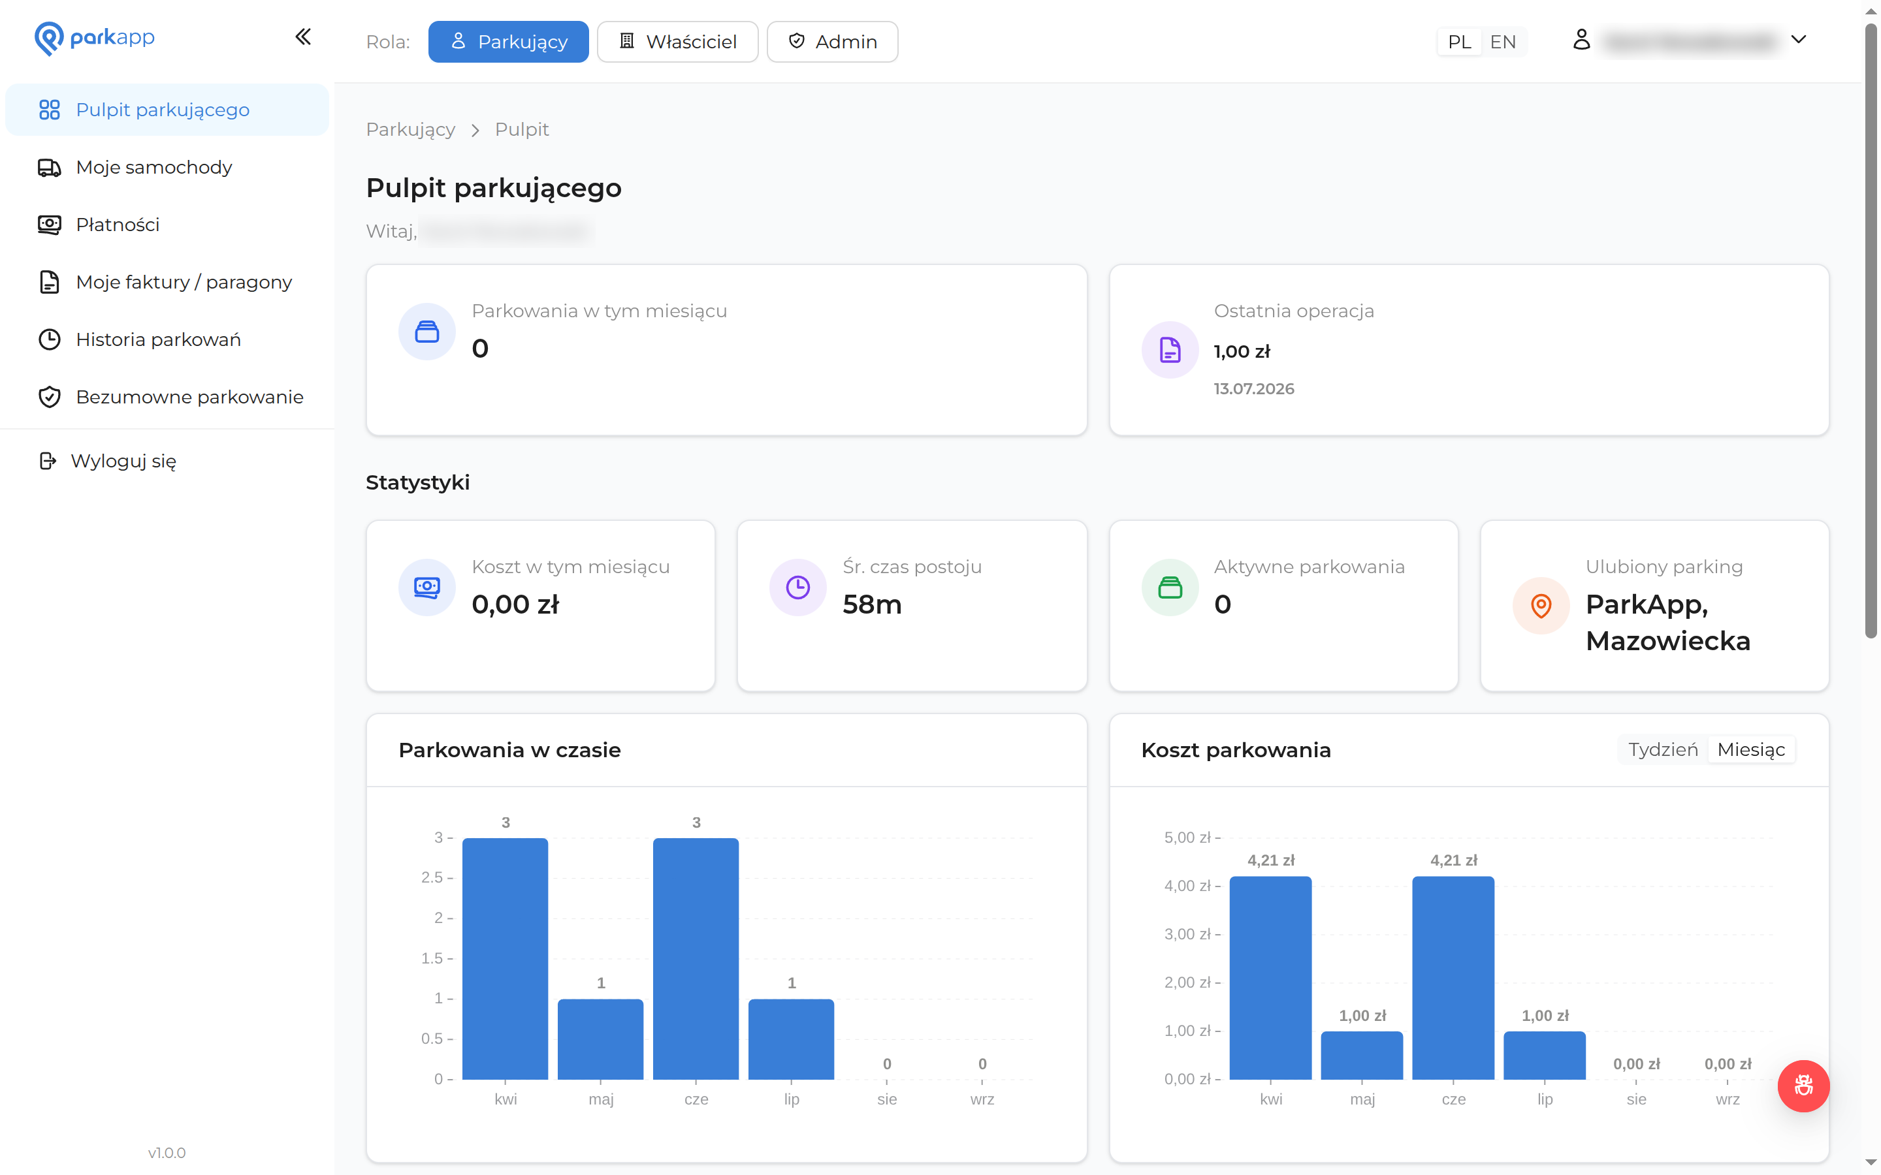Open Moje samochody in sidebar
1881x1175 pixels.
click(167, 167)
